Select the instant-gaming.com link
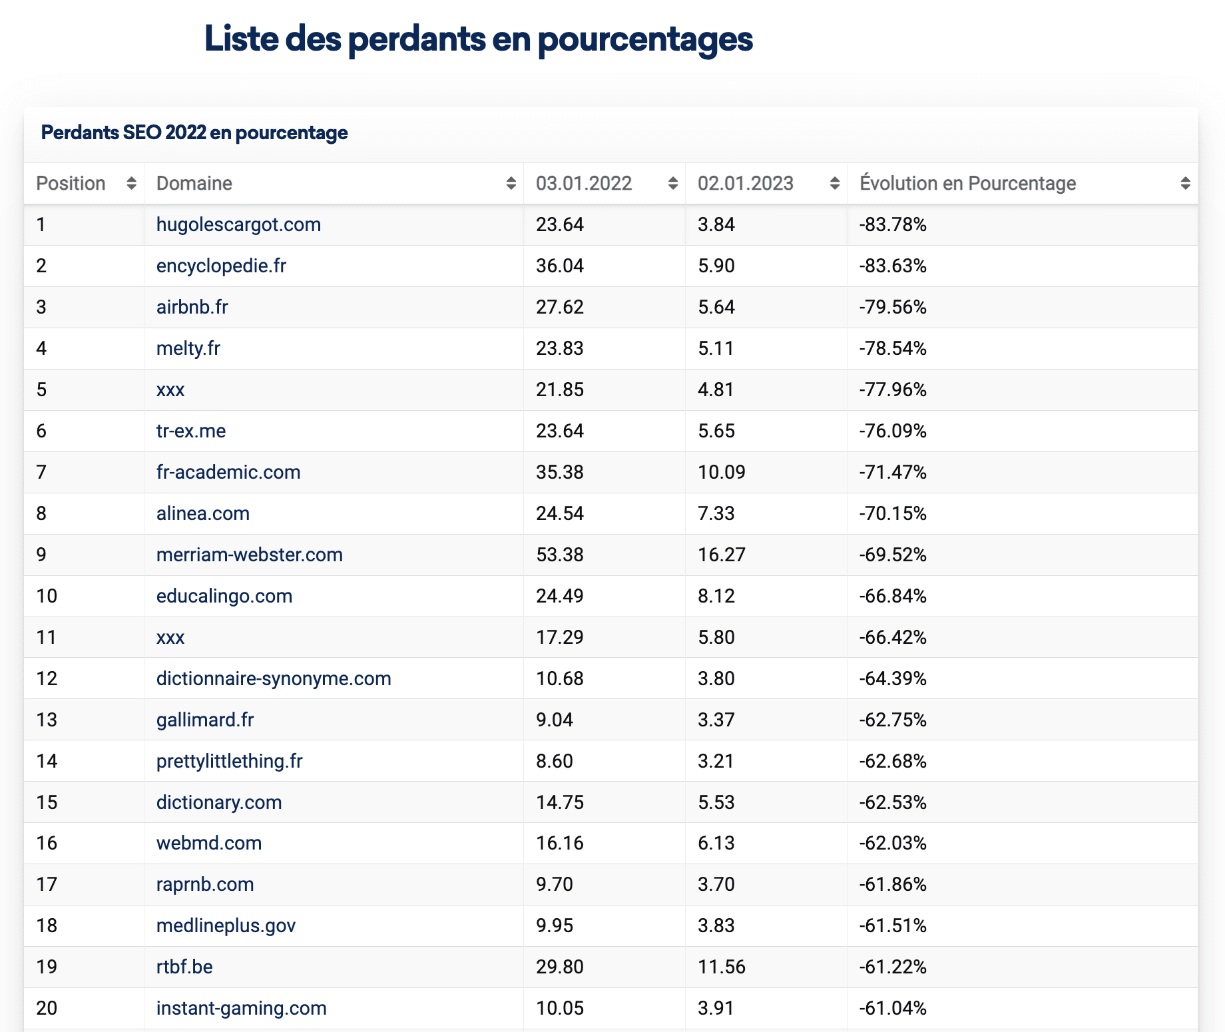 pos(241,1008)
